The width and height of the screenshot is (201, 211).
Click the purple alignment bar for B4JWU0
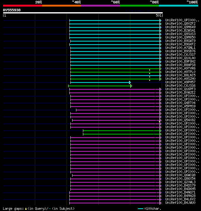[x=115, y=203]
